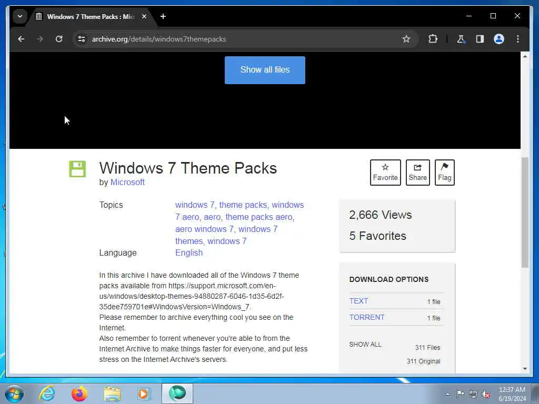The width and height of the screenshot is (539, 404).
Task: Click the Favorite star button
Action: pyautogui.click(x=385, y=173)
